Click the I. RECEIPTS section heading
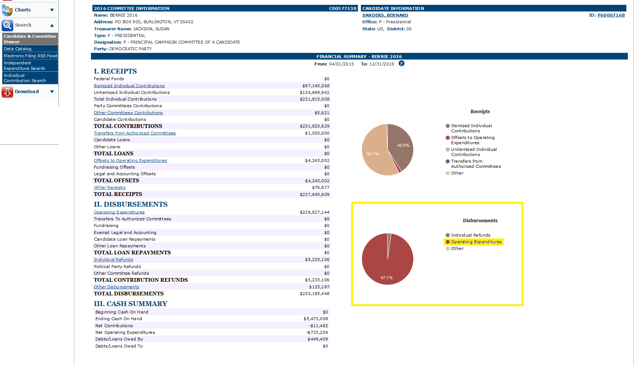 point(115,71)
